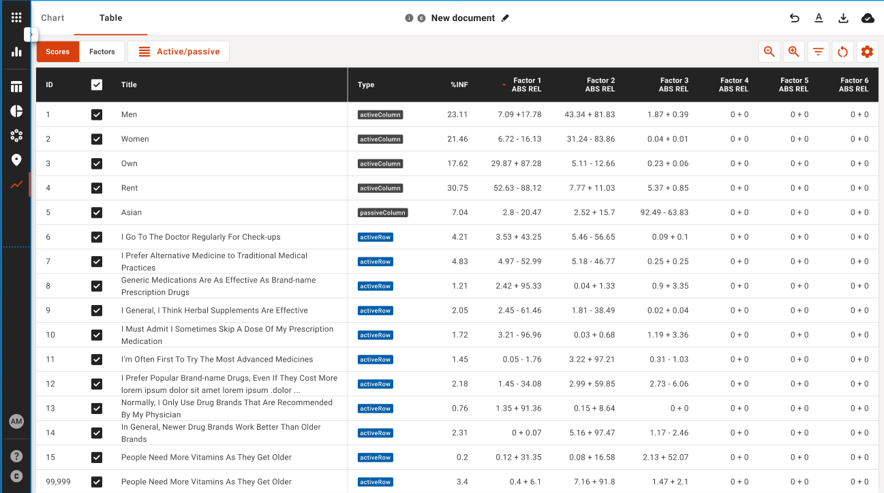Image resolution: width=884 pixels, height=493 pixels.
Task: Edit document name with pencil icon
Action: tap(505, 18)
